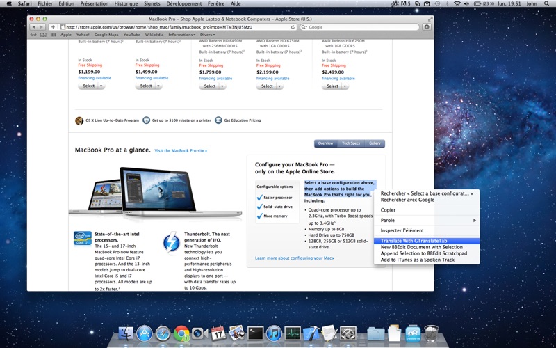Open Select dropdown arrow for $1,199.00 model
This screenshot has height=348, width=556.
pos(101,86)
